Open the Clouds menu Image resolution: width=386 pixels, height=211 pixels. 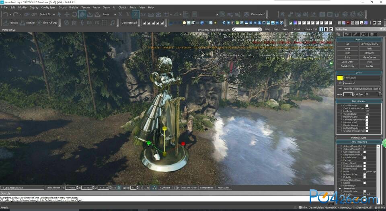[x=122, y=7]
